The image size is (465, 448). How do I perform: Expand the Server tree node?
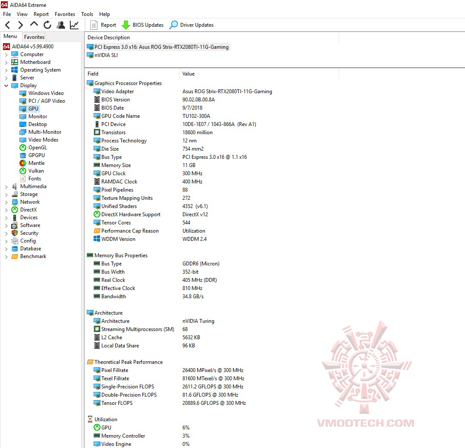tap(6, 78)
